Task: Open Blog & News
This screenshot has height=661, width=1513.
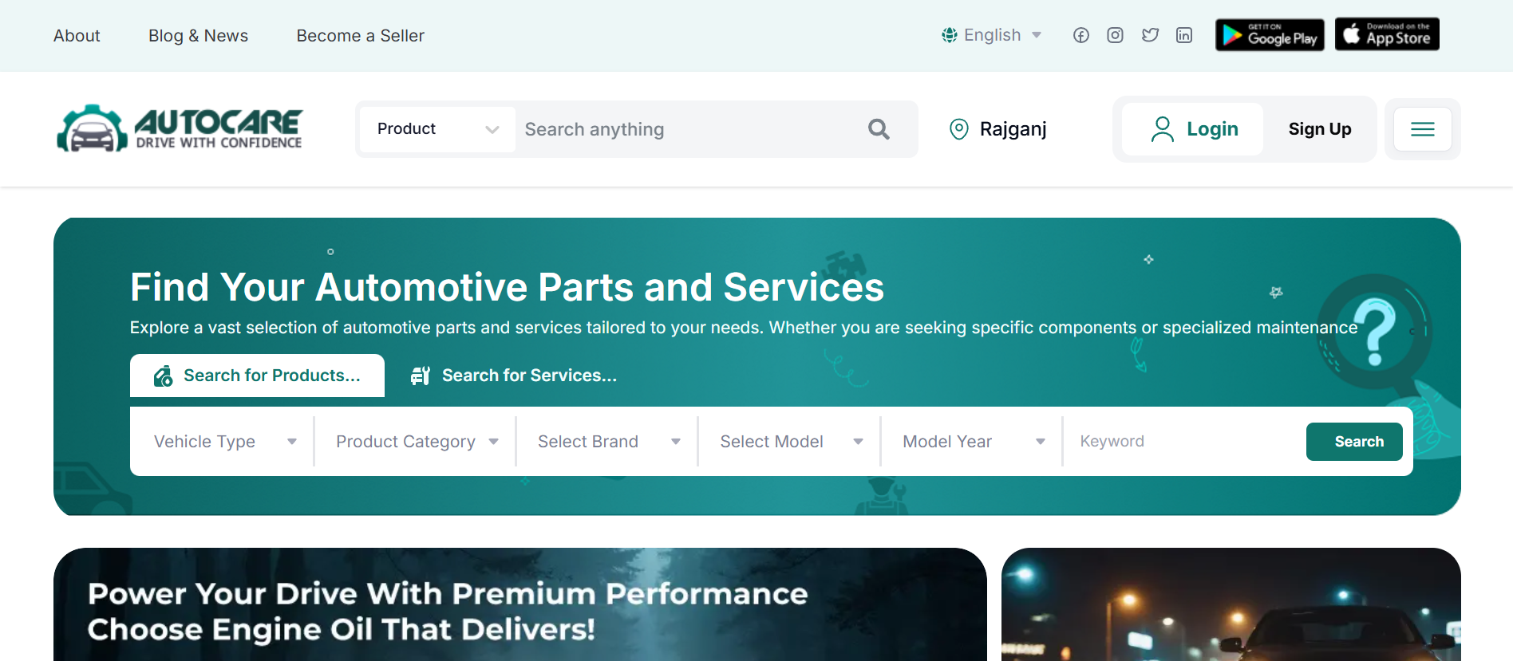Action: click(198, 36)
